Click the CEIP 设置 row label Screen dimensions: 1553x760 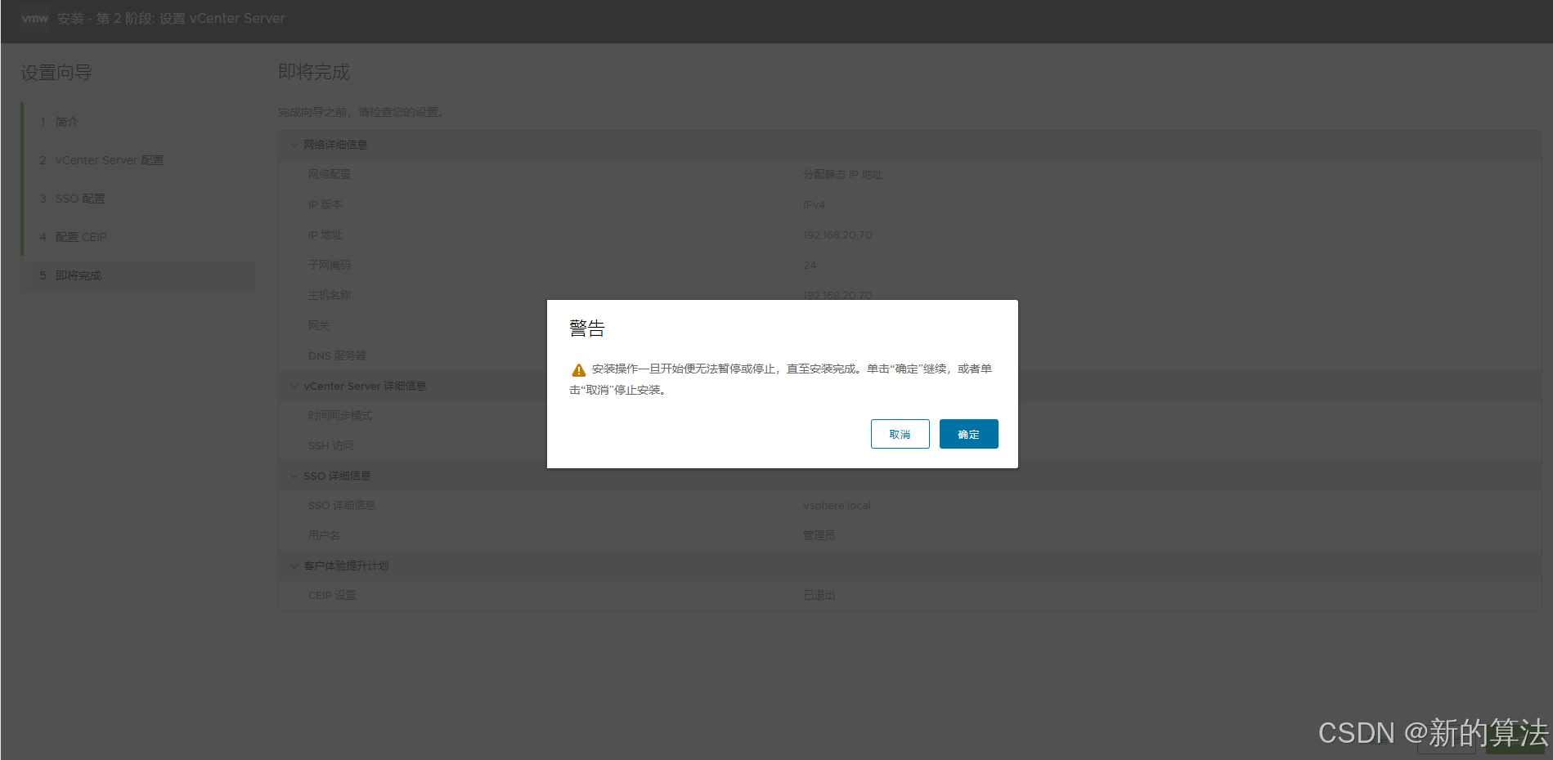pos(332,596)
